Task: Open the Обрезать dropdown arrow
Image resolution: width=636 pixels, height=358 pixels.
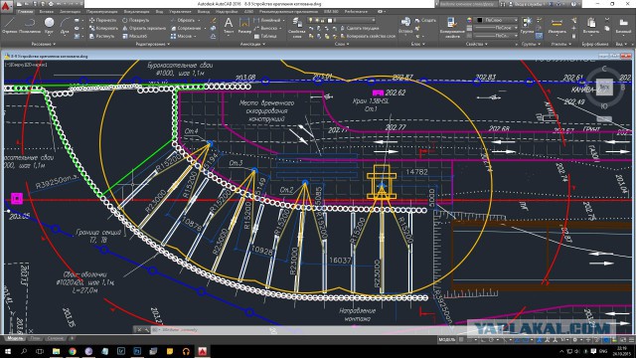Action: tap(199, 20)
